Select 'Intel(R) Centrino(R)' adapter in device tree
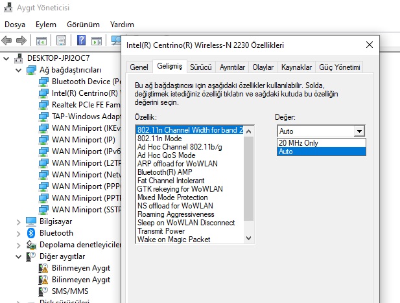Image resolution: width=400 pixels, height=303 pixels. coord(85,93)
